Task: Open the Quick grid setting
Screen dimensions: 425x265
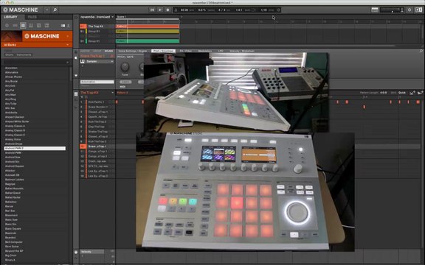Action: pyautogui.click(x=402, y=93)
